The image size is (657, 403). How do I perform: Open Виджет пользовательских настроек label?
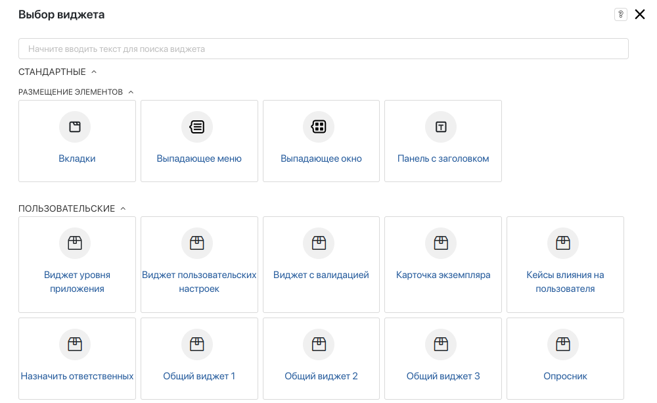(x=199, y=281)
